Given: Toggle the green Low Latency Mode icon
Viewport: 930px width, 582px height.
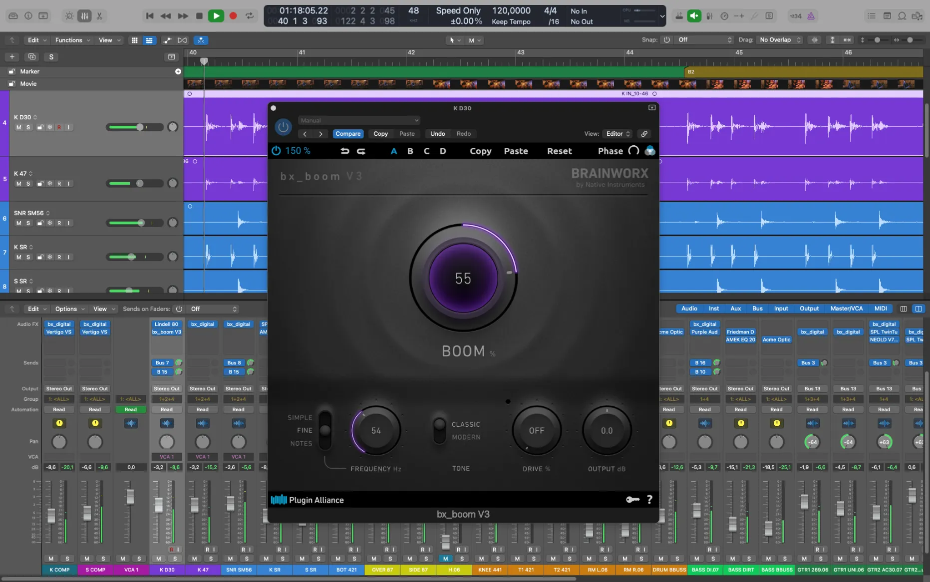Looking at the screenshot, I should (x=694, y=16).
